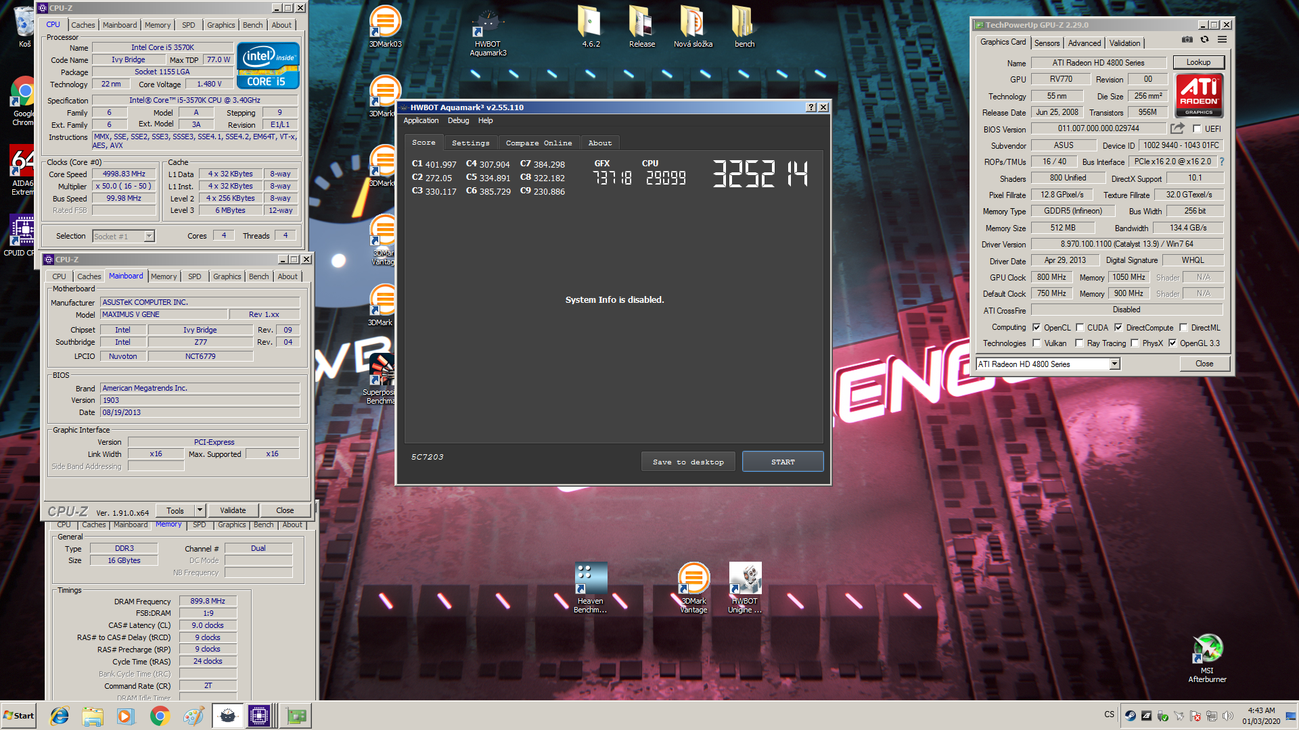
Task: Toggle the Vulkan checkbox
Action: [1036, 343]
